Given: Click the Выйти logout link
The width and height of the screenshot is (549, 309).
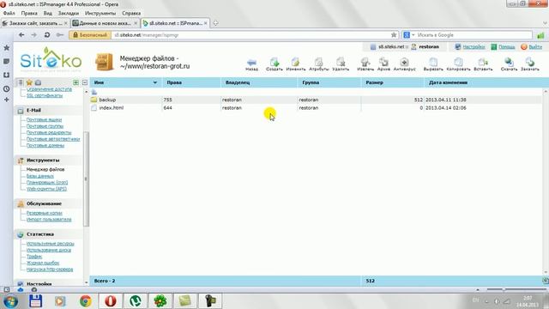Looking at the screenshot, I should tap(535, 46).
